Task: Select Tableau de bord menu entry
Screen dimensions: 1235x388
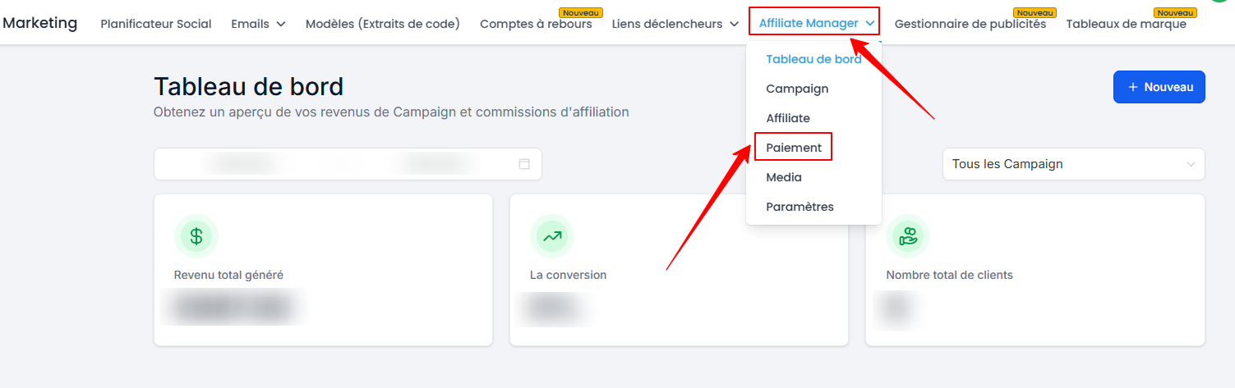Action: point(813,59)
